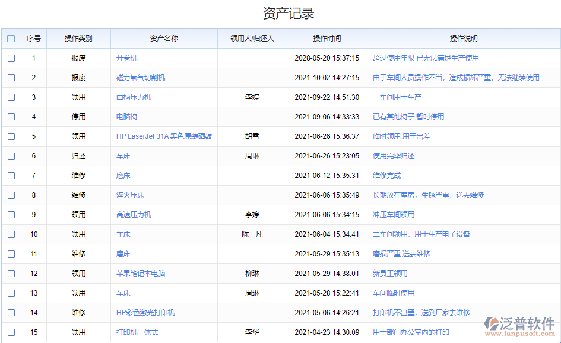Check the checkbox for 苹果笔记本电脑 row
Viewport: 561px width, 343px height.
coord(11,274)
